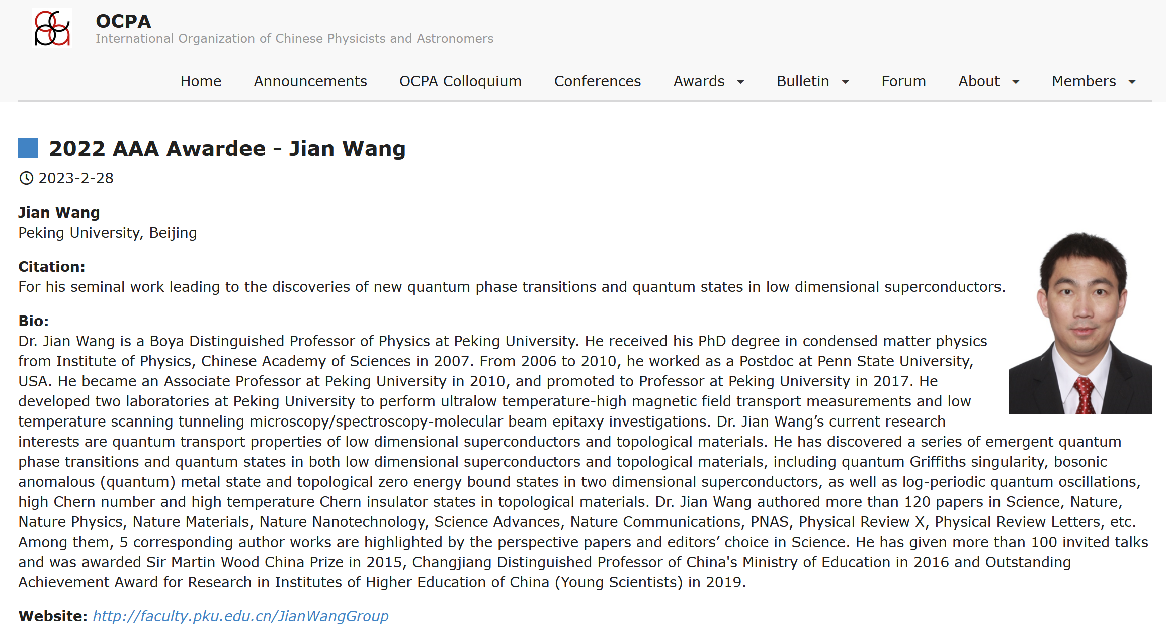The image size is (1166, 632).
Task: Click the Awards menu label
Action: pyautogui.click(x=699, y=81)
